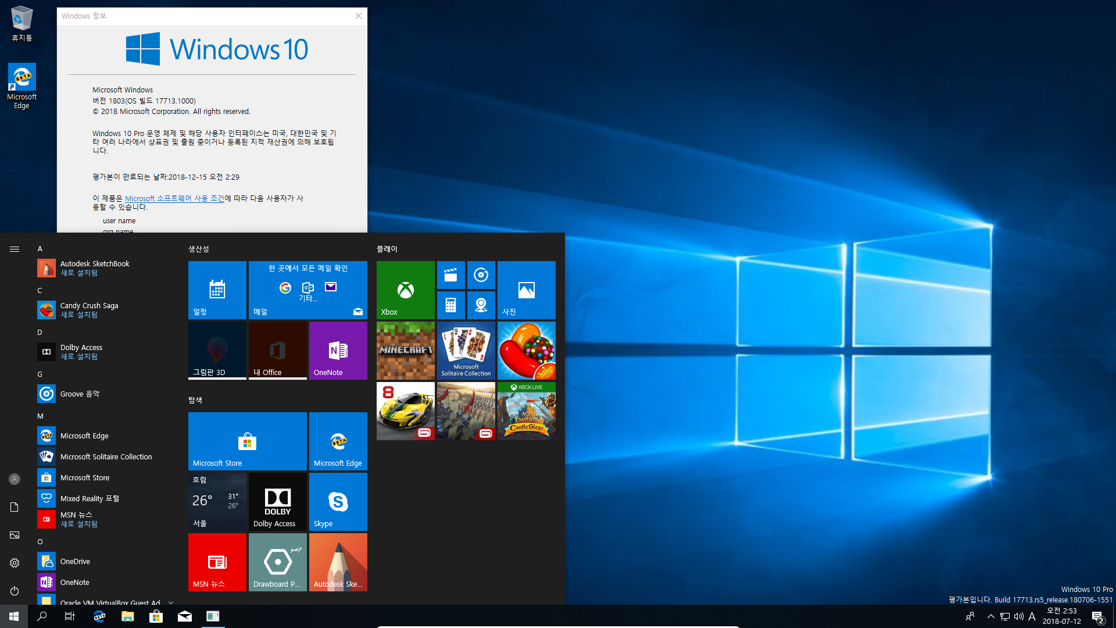Open the 메일 mail tile
Viewport: 1116px width, 628px height.
(x=308, y=290)
